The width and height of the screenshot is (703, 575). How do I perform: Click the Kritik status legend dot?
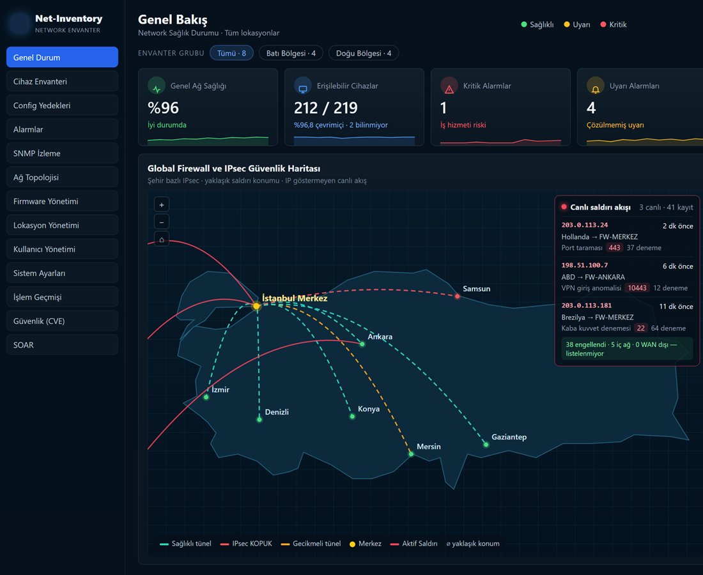tap(603, 25)
